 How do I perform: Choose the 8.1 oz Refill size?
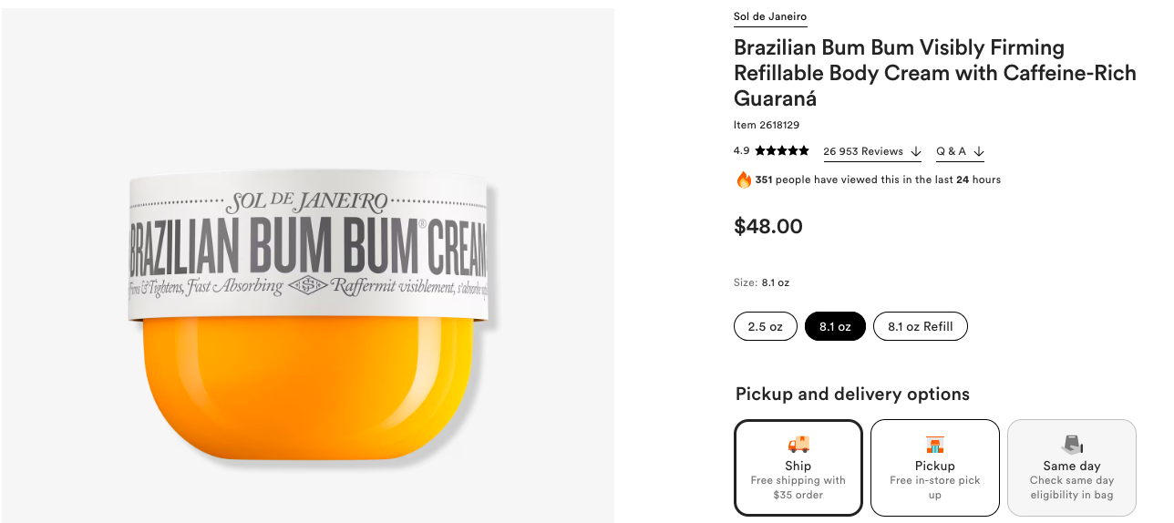coord(920,326)
